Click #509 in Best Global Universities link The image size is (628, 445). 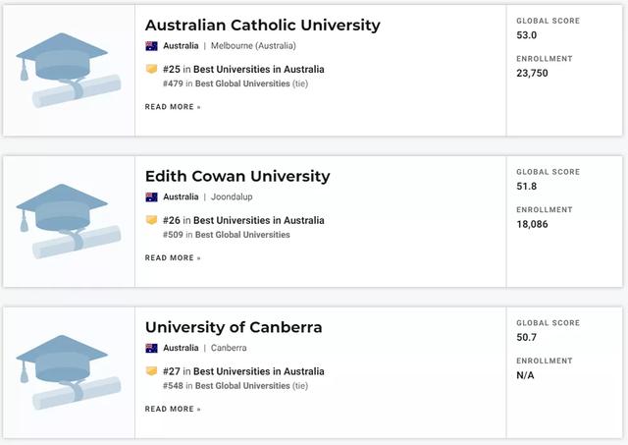[x=227, y=235]
